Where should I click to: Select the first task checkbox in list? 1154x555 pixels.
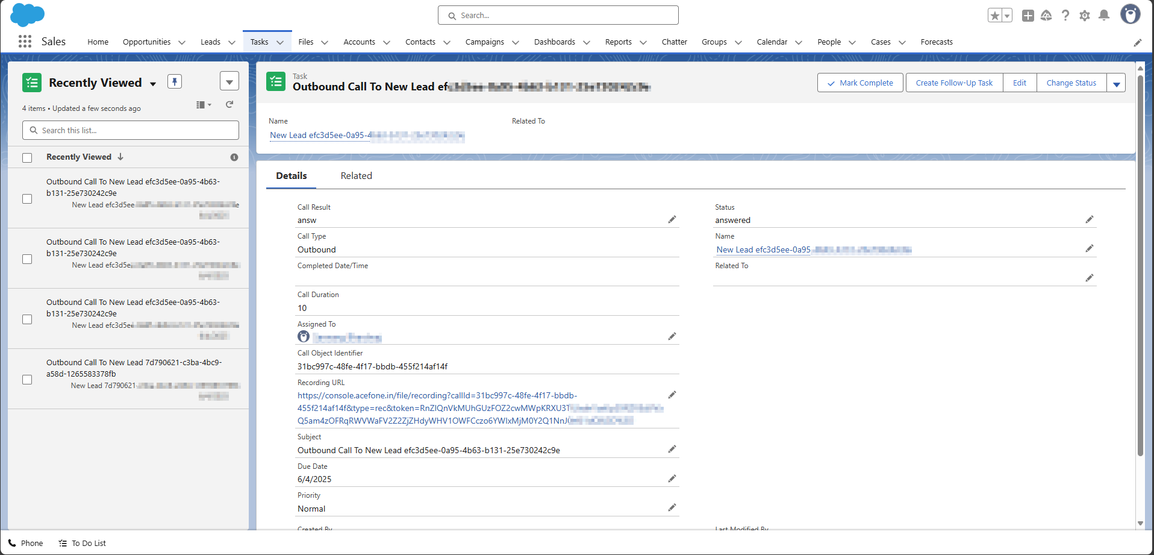pyautogui.click(x=27, y=199)
